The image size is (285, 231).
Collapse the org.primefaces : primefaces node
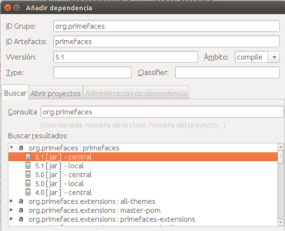(x=11, y=148)
